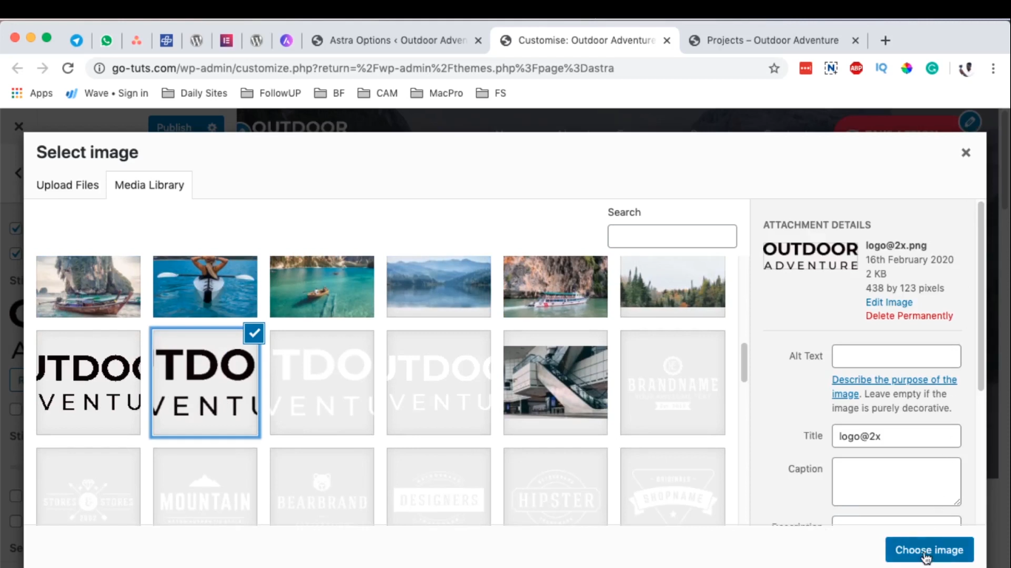Select the BEARBRAND logo thumbnail
The image size is (1011, 568).
click(322, 487)
